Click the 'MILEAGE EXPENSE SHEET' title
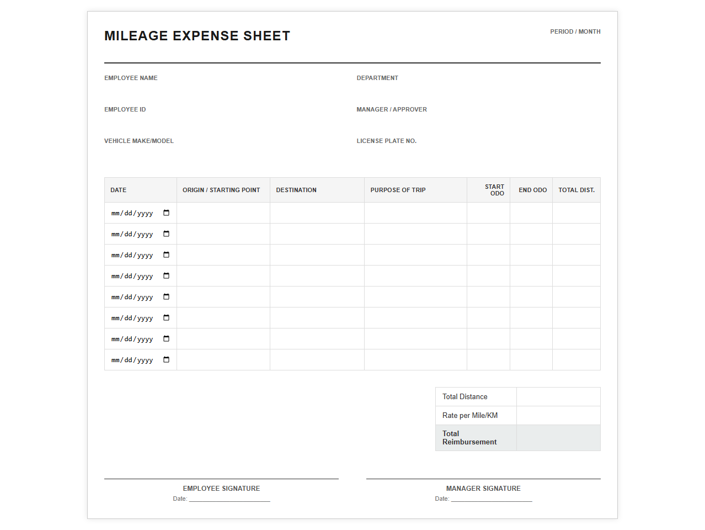Screen dimensions: 705x530 pyautogui.click(x=197, y=36)
